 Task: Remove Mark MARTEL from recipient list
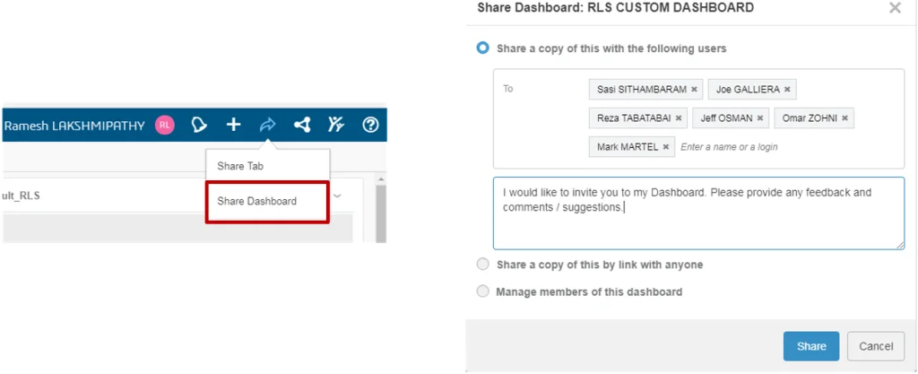pos(666,147)
